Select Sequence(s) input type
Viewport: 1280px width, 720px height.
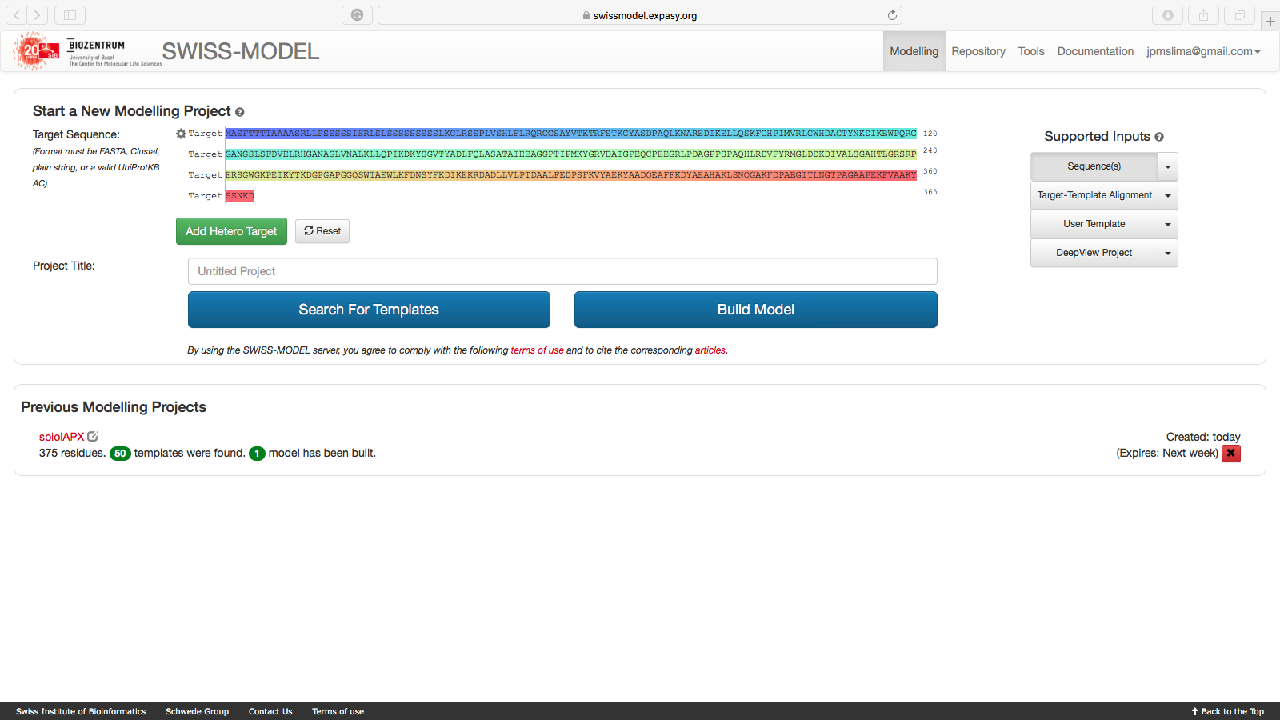pyautogui.click(x=1094, y=166)
